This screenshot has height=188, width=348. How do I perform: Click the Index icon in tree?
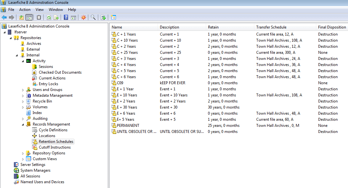tap(28, 113)
